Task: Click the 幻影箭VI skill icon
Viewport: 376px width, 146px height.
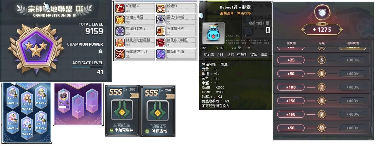Action: 120,8
